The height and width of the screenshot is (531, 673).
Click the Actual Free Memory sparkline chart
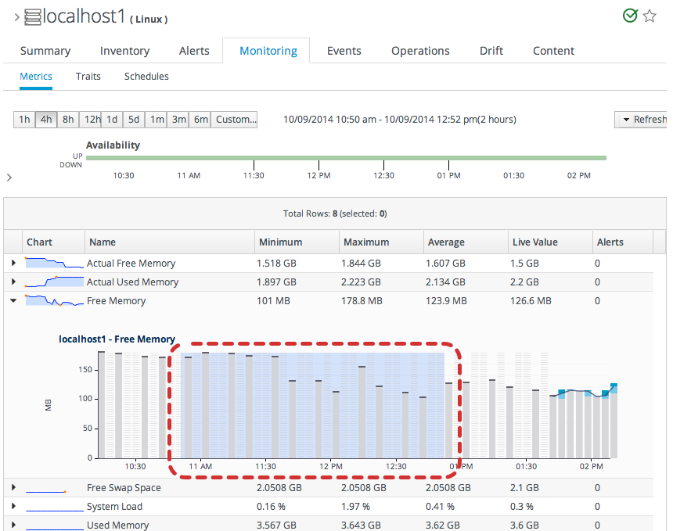point(55,263)
